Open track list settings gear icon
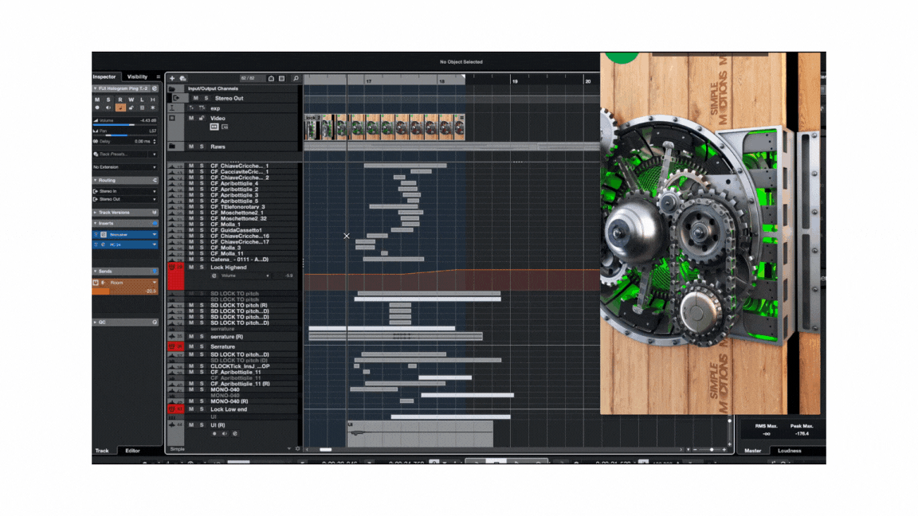Screen dimensions: 918x516 (x=297, y=449)
